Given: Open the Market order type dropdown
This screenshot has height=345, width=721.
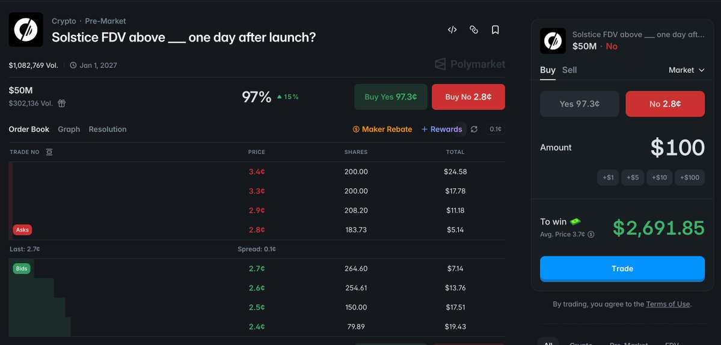Looking at the screenshot, I should click(687, 70).
